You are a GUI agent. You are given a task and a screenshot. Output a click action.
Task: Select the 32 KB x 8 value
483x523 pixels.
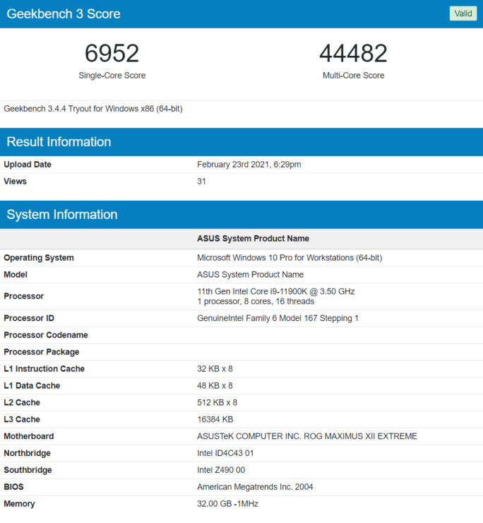[215, 369]
